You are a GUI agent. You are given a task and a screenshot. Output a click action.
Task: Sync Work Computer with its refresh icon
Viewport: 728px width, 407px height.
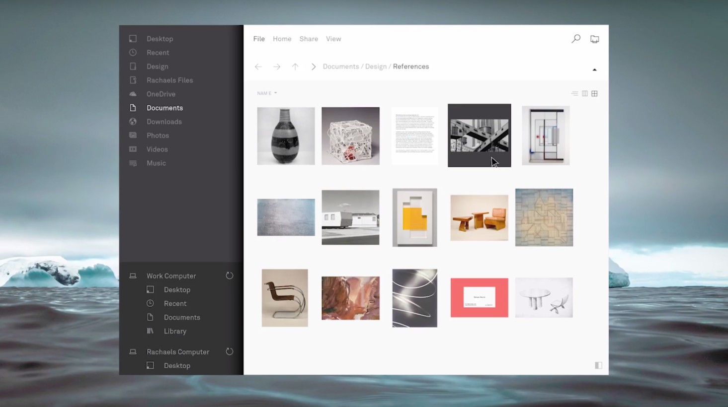coord(229,275)
